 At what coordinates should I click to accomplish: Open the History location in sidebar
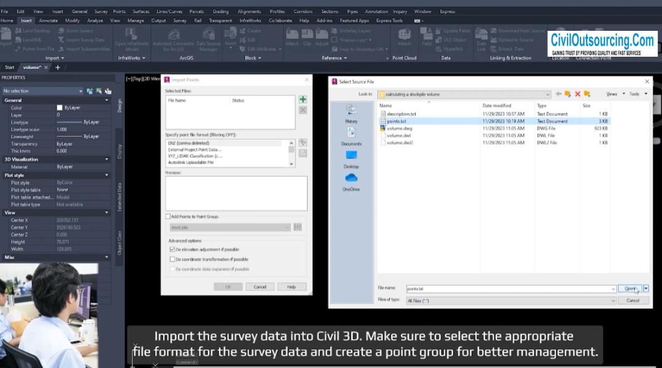(x=351, y=114)
